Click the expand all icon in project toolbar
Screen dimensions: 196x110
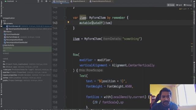tap(38, 1)
